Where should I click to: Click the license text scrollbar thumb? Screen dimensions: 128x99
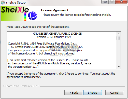119,38
